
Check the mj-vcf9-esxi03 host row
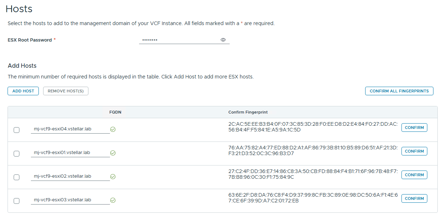(x=17, y=201)
